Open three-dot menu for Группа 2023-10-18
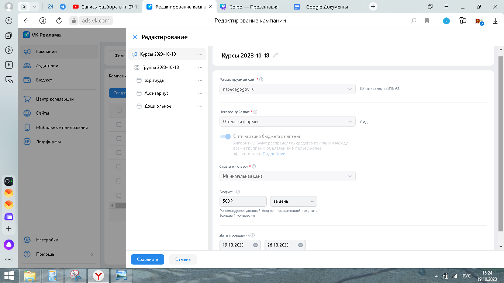 pos(200,67)
